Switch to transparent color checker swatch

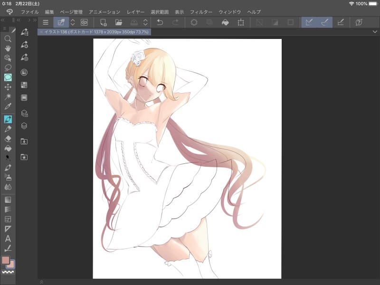coord(8,272)
